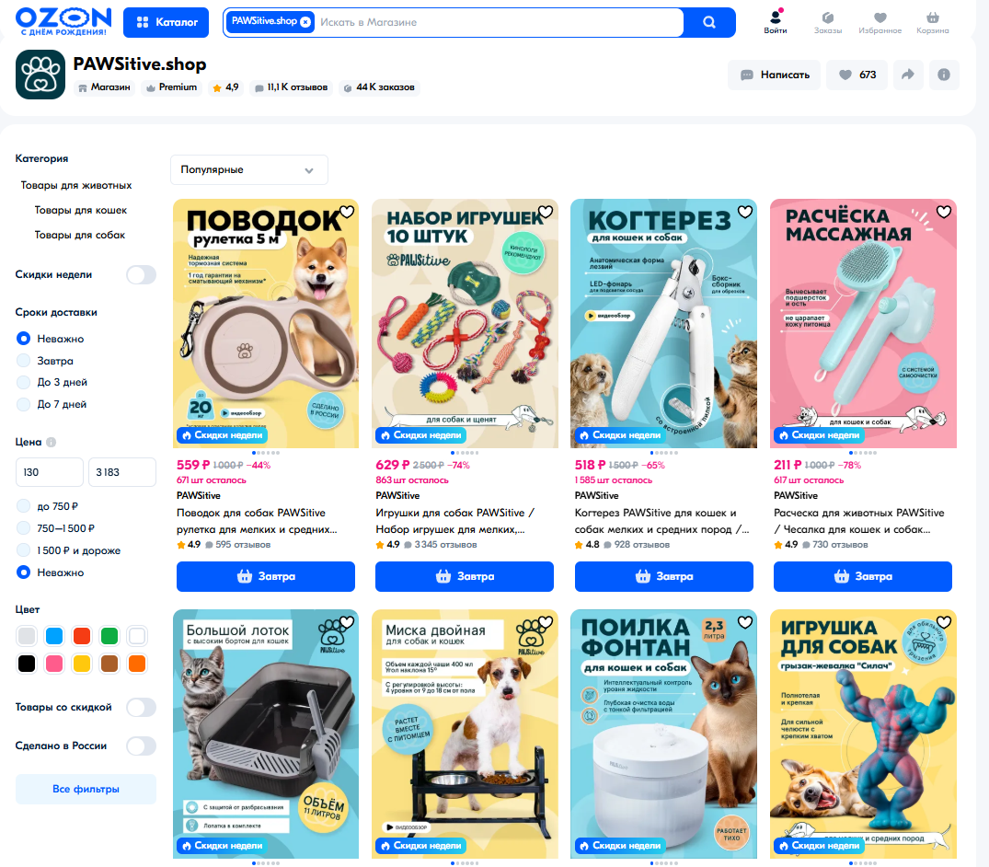The image size is (989, 867).
Task: Select Товары для кошек category
Action: 81,210
